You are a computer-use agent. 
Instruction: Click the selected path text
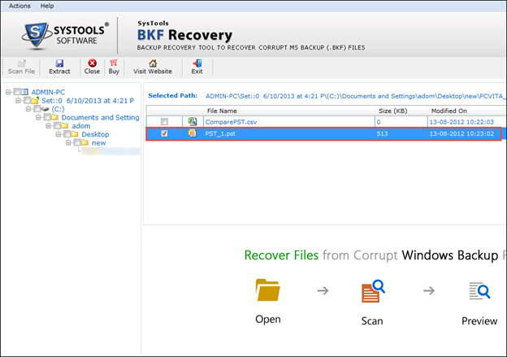[355, 96]
